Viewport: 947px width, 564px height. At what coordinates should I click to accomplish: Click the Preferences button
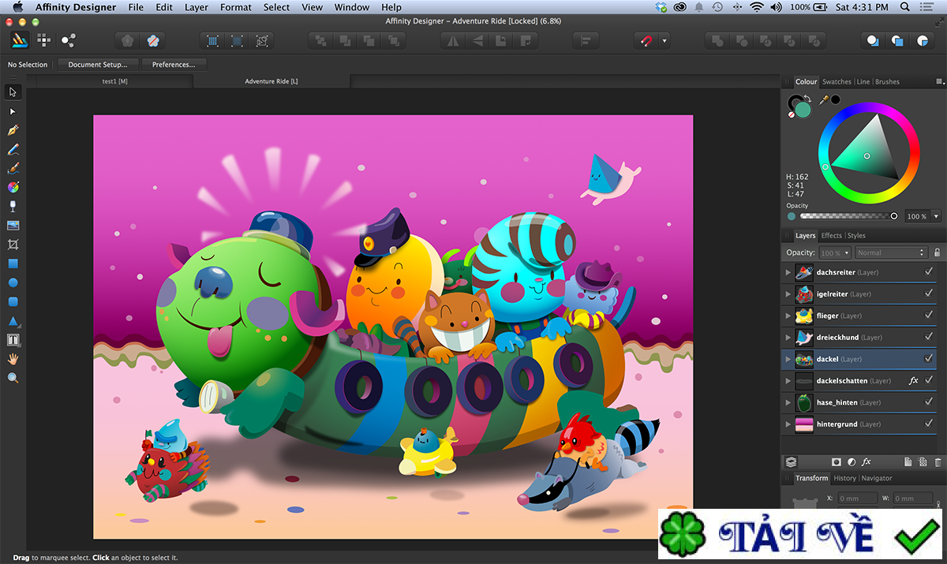[174, 65]
